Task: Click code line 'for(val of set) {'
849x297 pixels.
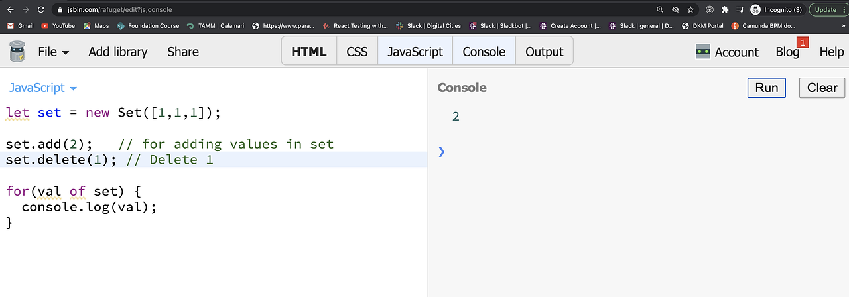Action: (x=74, y=192)
